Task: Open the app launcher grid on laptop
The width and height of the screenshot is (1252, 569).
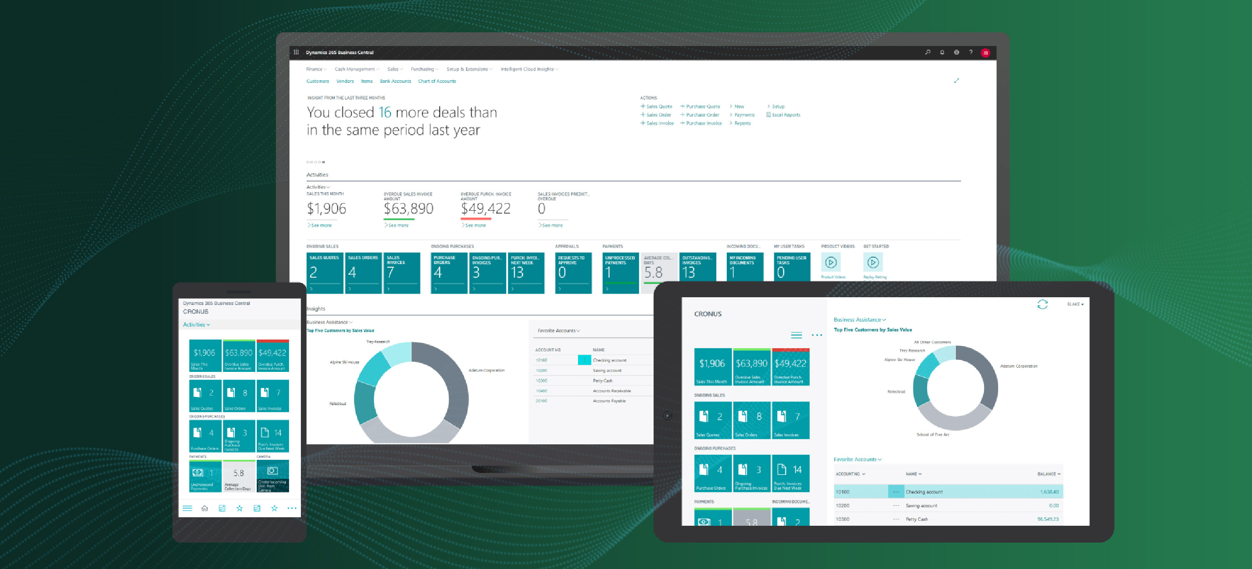Action: point(296,52)
